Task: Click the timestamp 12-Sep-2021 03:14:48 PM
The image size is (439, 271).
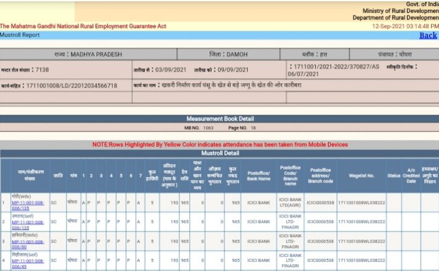Action: (406, 26)
